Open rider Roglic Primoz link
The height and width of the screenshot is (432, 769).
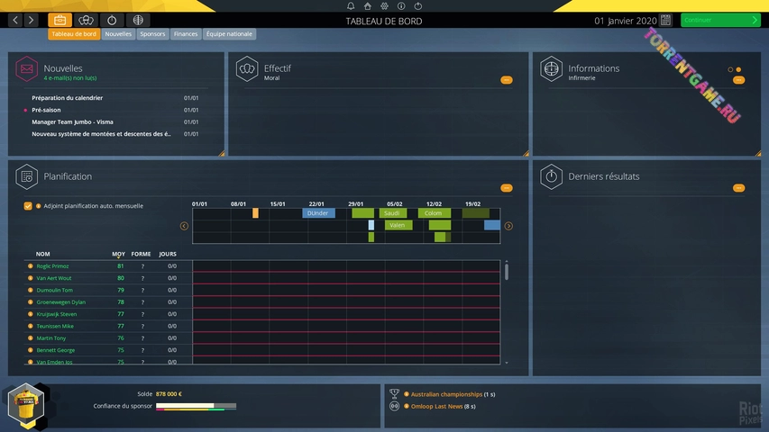coord(52,266)
